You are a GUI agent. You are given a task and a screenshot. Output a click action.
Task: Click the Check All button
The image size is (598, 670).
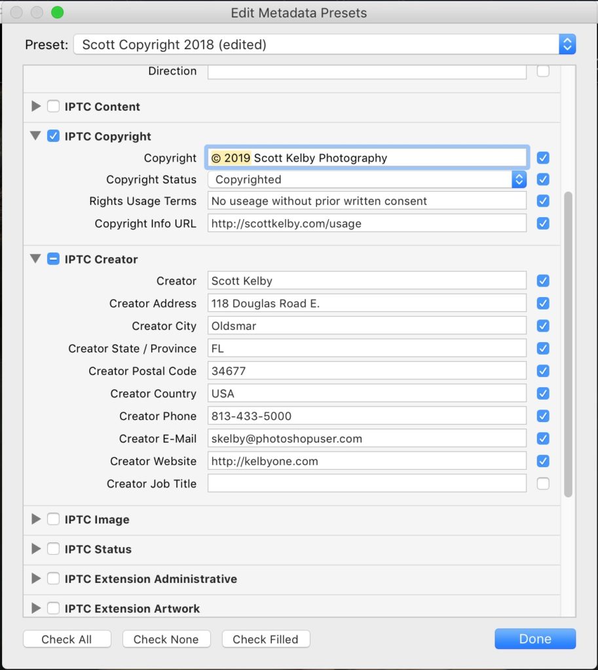tap(67, 639)
